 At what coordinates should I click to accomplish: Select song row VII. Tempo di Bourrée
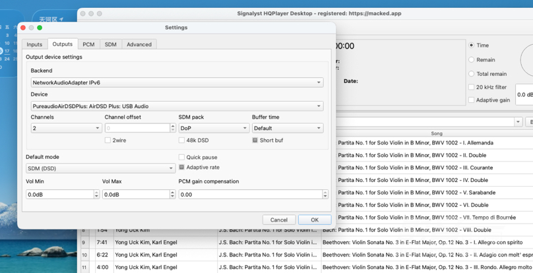coord(435,217)
